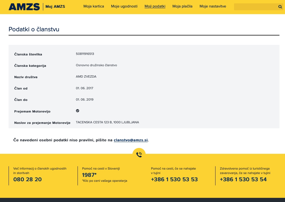
Task: Select the Moji podatki menu item
Action: pos(155,6)
